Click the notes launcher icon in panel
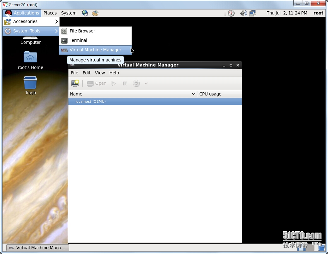 pyautogui.click(x=95, y=13)
